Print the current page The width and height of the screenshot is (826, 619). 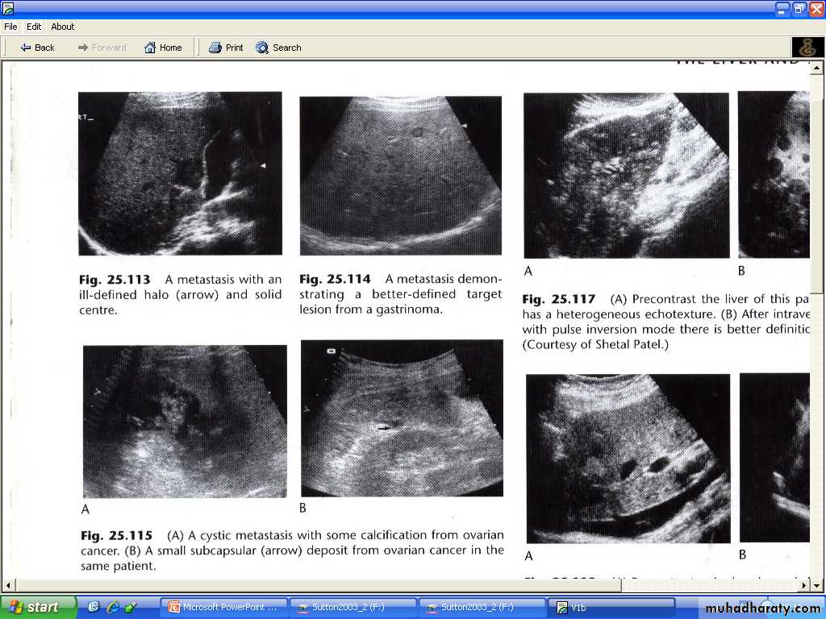226,48
